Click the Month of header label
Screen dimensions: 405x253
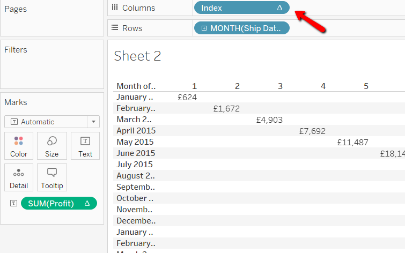coord(136,86)
